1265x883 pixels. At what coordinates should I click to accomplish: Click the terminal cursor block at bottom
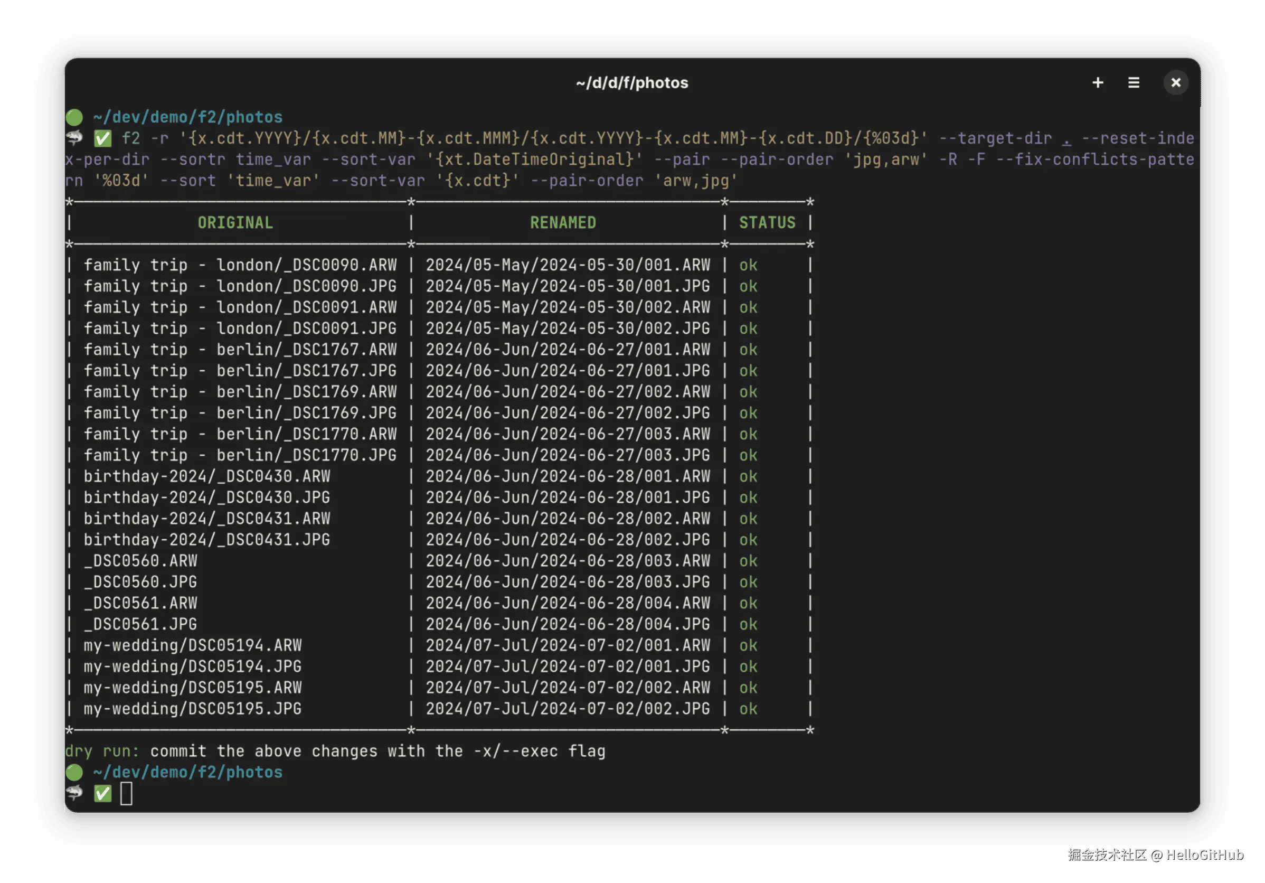pyautogui.click(x=126, y=794)
